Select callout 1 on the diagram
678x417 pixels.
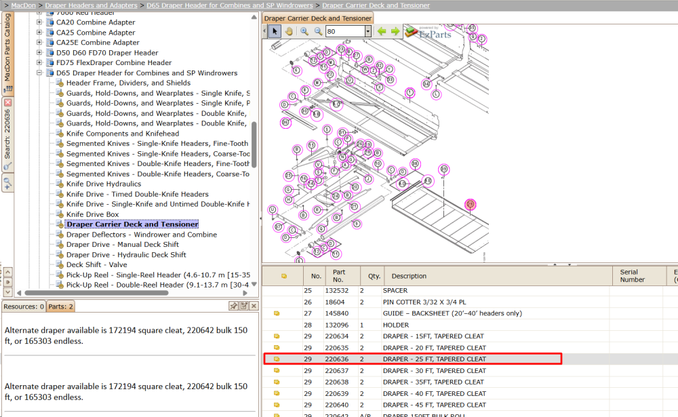tap(410, 93)
